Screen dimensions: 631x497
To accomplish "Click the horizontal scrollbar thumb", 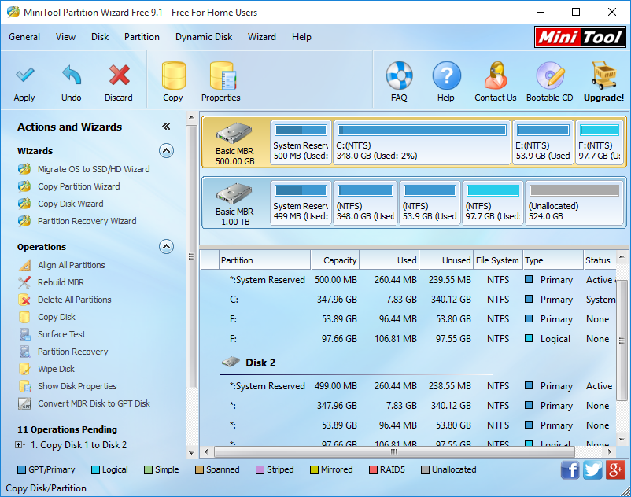I will (394, 452).
